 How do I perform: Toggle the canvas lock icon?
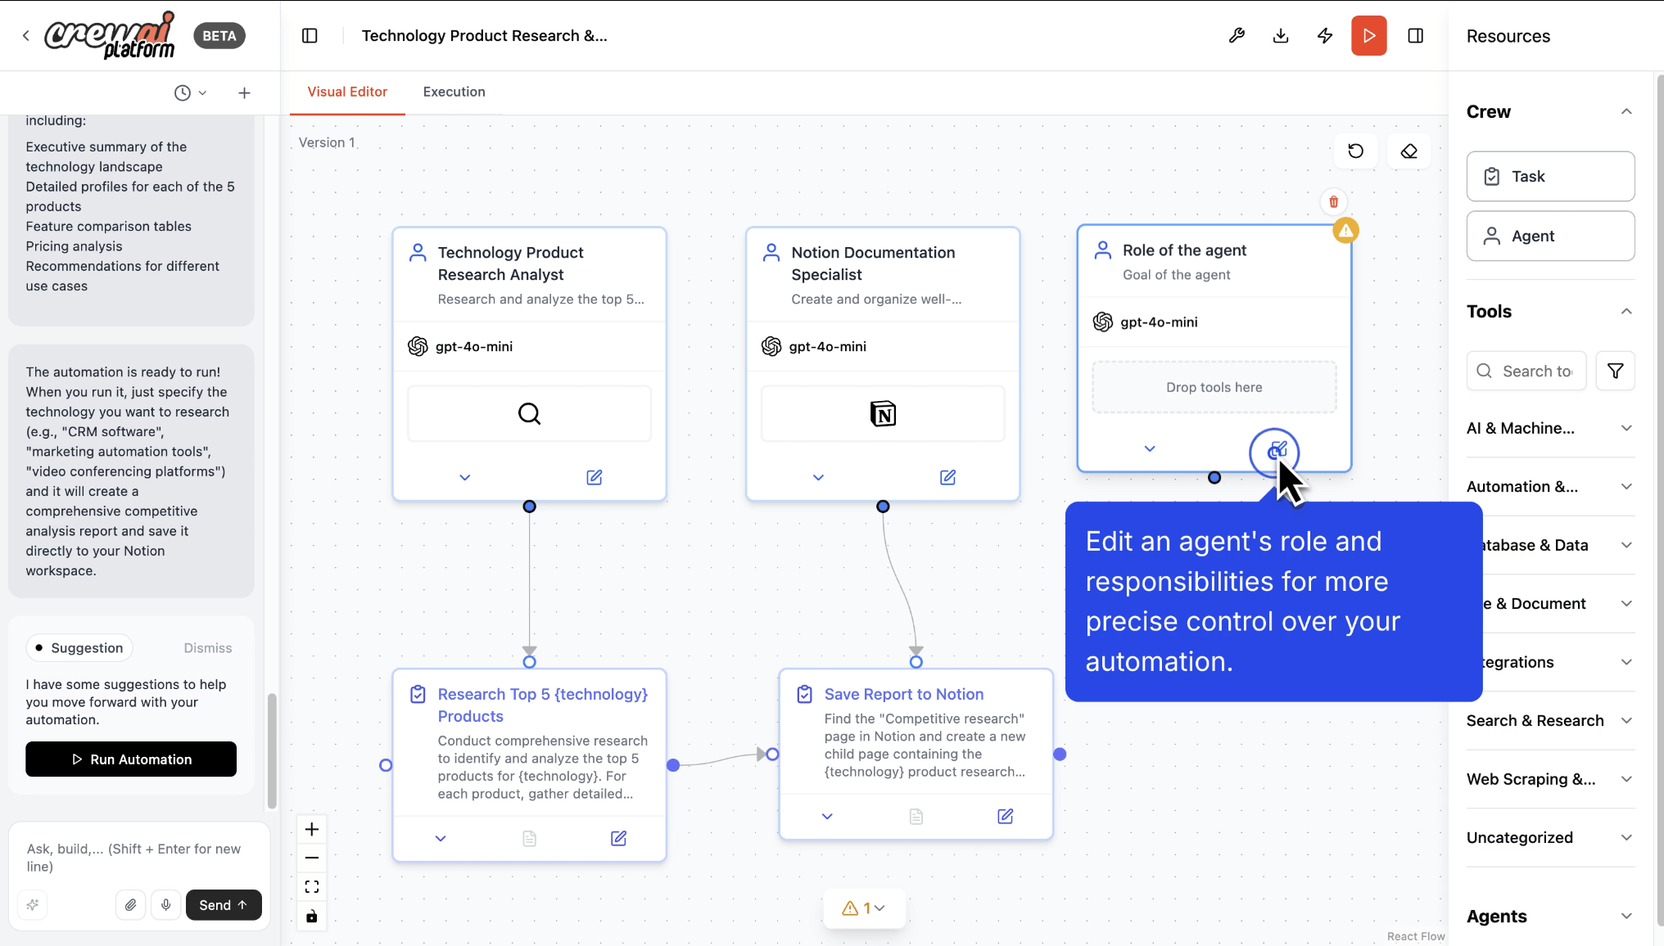click(311, 917)
